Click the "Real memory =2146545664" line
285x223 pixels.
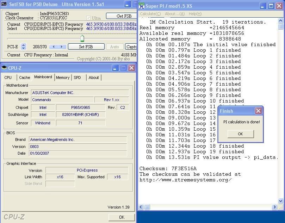pyautogui.click(x=192, y=27)
